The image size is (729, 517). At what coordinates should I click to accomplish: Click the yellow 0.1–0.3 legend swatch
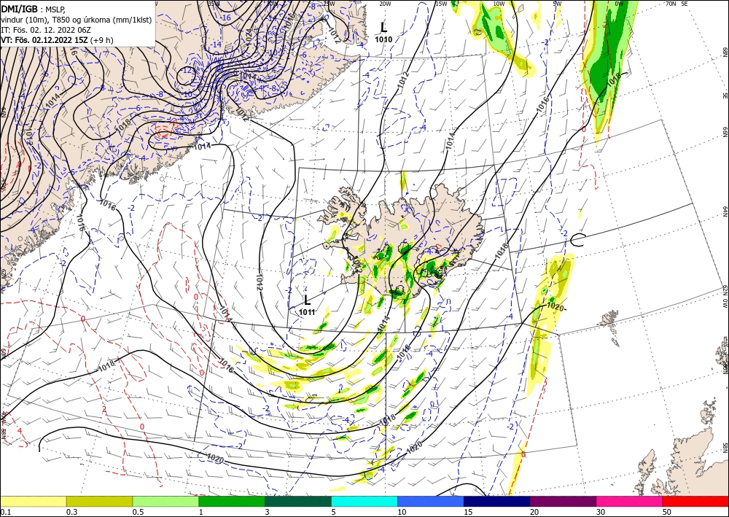pyautogui.click(x=33, y=501)
